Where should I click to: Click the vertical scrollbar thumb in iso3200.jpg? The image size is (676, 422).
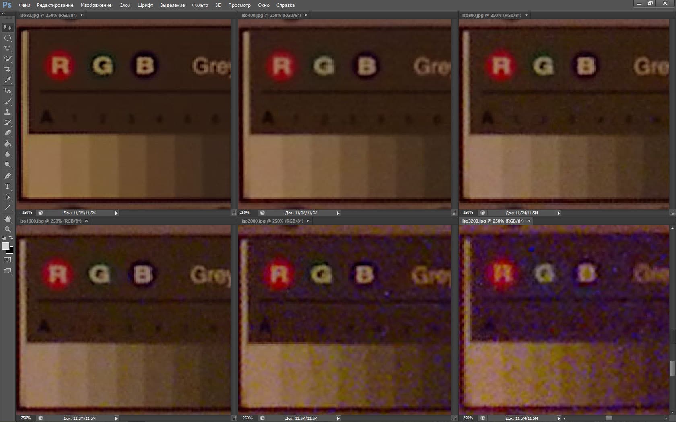672,368
